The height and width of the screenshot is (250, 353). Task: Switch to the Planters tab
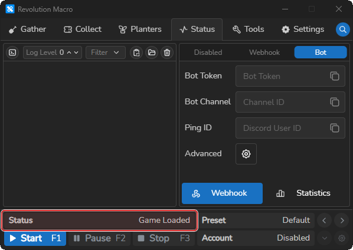[x=140, y=29]
